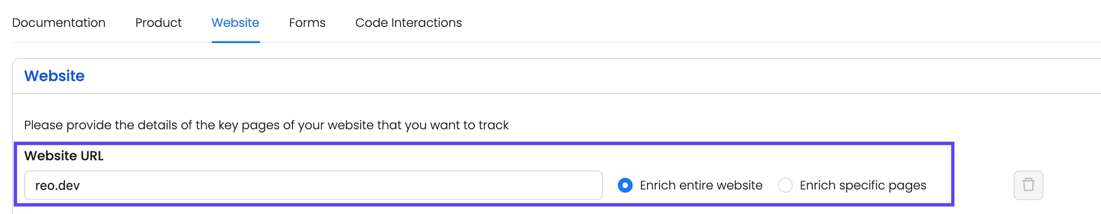Place cursor on the reo.dev text

[x=57, y=185]
